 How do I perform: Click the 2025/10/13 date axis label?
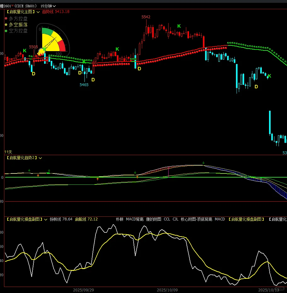269,290
